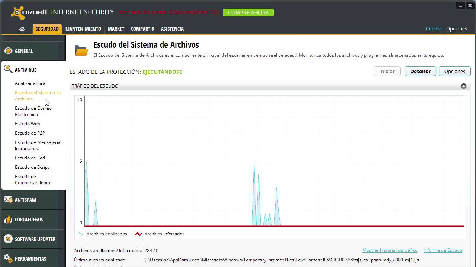Click the Antispam envelope icon
The image size is (476, 267).
[x=8, y=200]
